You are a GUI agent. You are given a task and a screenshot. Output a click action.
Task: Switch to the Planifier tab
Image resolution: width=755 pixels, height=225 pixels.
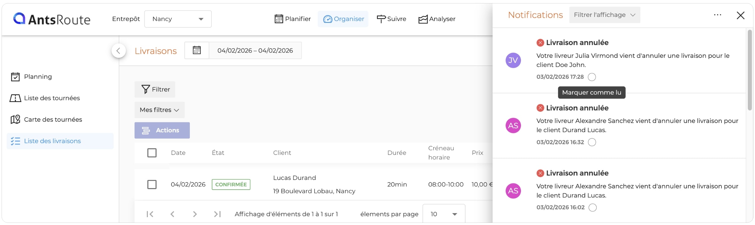(x=293, y=19)
